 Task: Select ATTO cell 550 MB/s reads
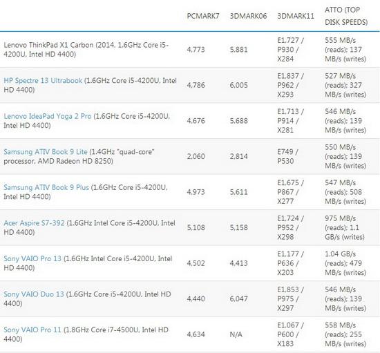[x=345, y=157]
